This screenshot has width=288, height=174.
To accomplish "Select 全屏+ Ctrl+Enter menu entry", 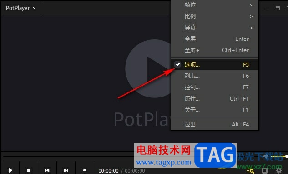I will click(x=215, y=50).
